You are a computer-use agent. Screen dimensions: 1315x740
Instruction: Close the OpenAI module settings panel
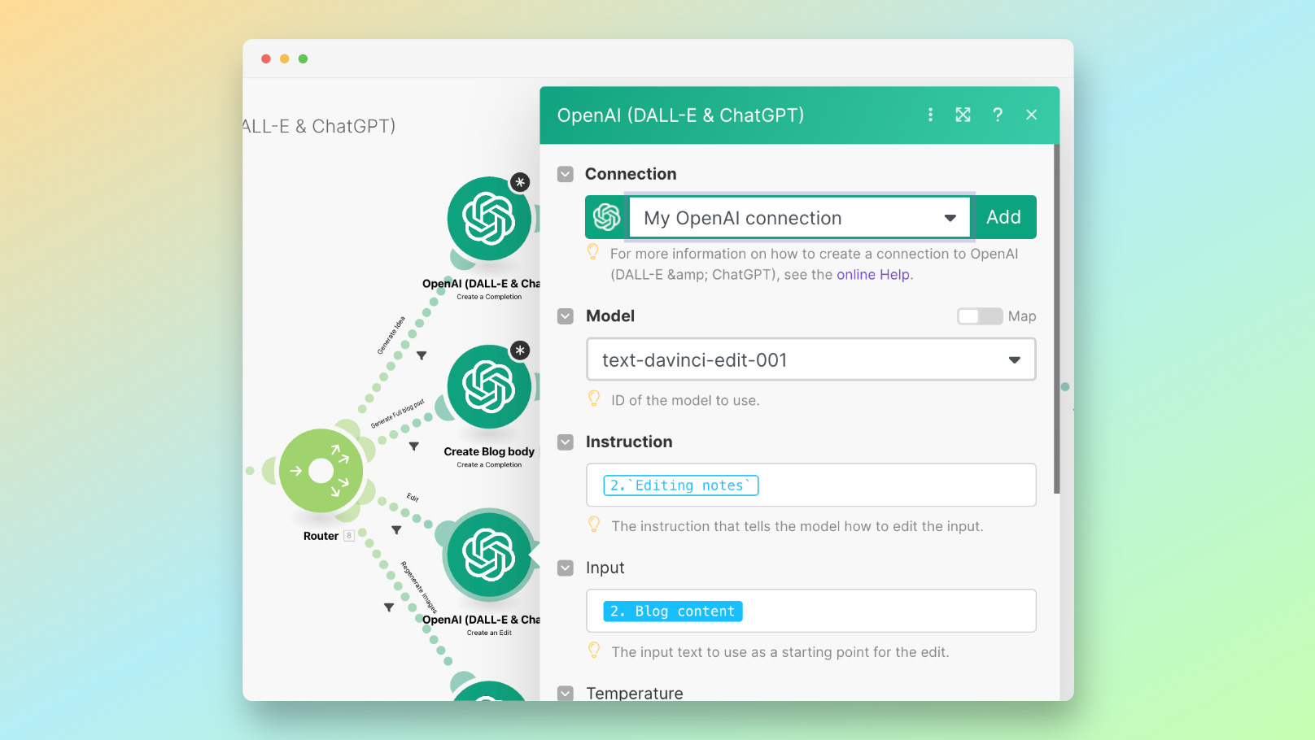coord(1032,115)
